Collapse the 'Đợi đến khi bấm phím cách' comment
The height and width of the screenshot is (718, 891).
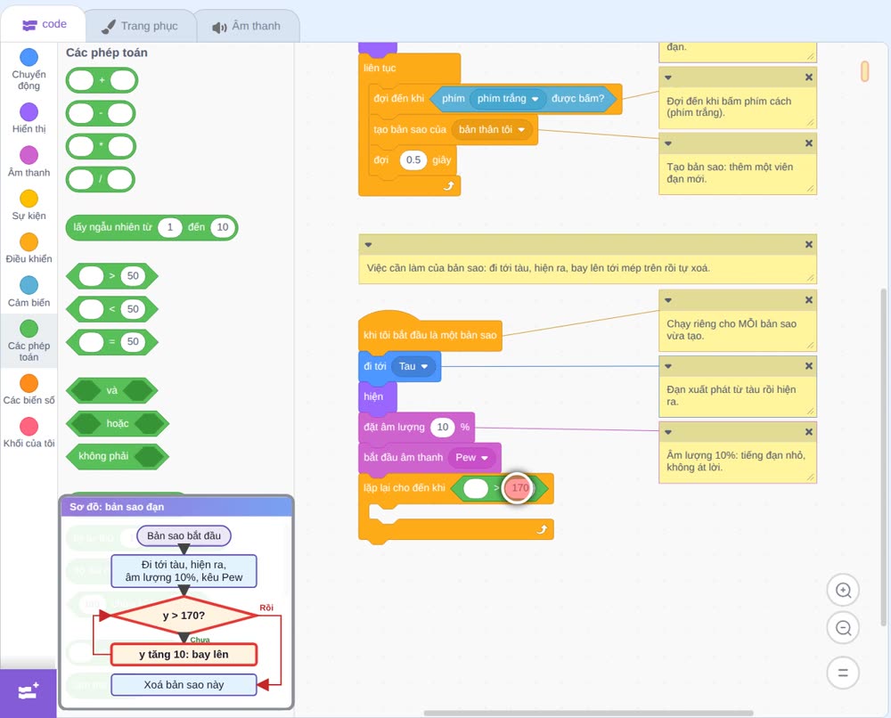[668, 78]
